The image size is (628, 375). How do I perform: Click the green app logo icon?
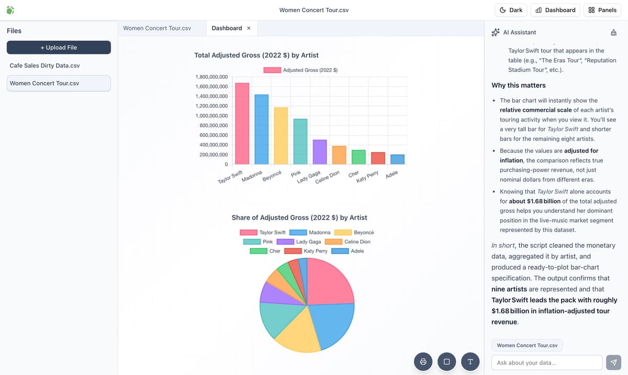(x=10, y=10)
